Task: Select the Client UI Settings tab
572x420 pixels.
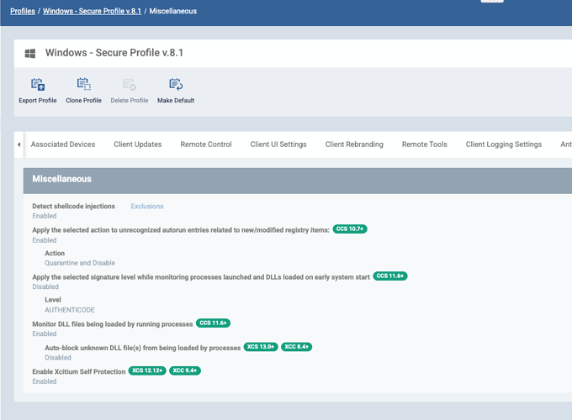Action: click(x=278, y=144)
